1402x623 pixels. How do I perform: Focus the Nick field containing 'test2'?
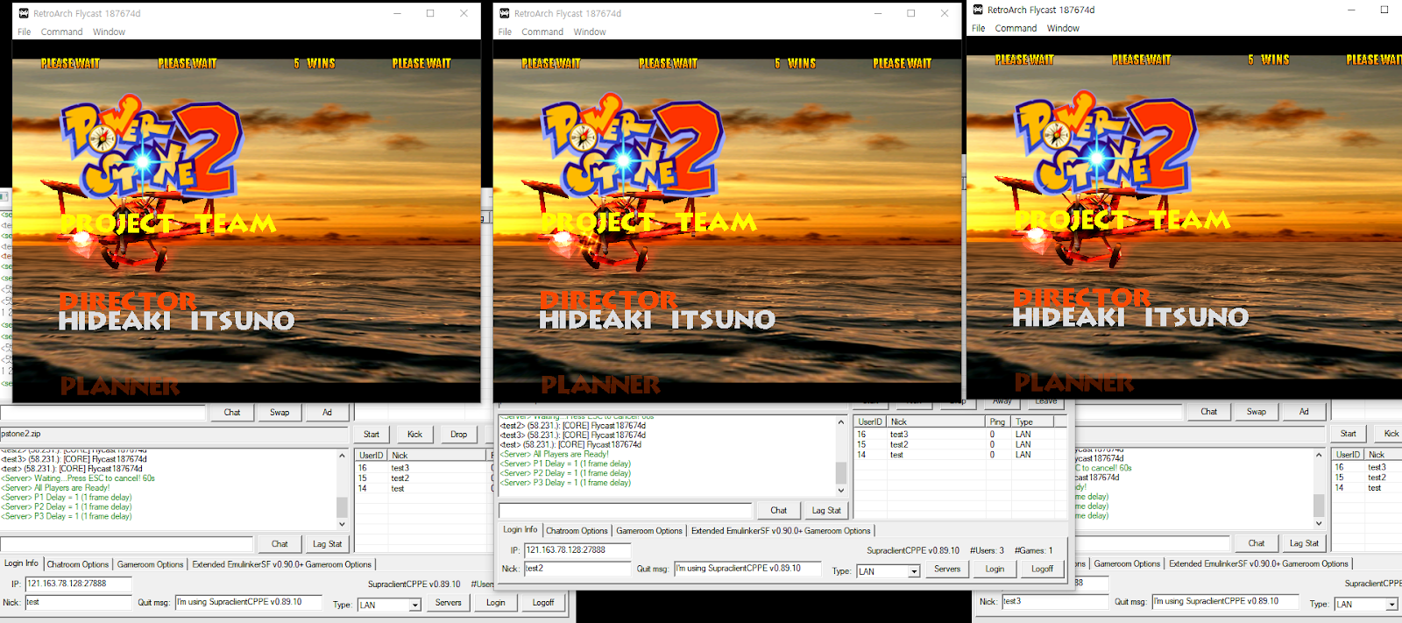coord(577,569)
